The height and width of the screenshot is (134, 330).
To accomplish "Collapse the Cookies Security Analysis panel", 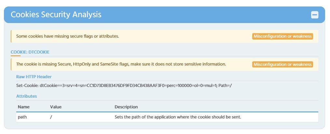I will coord(314,15).
